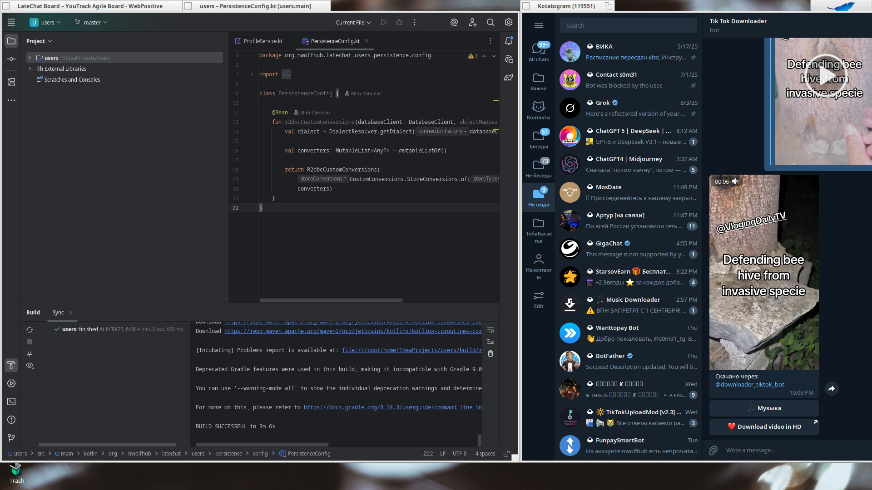The width and height of the screenshot is (872, 490).
Task: Open the Structure tool window icon
Action: pos(11,82)
